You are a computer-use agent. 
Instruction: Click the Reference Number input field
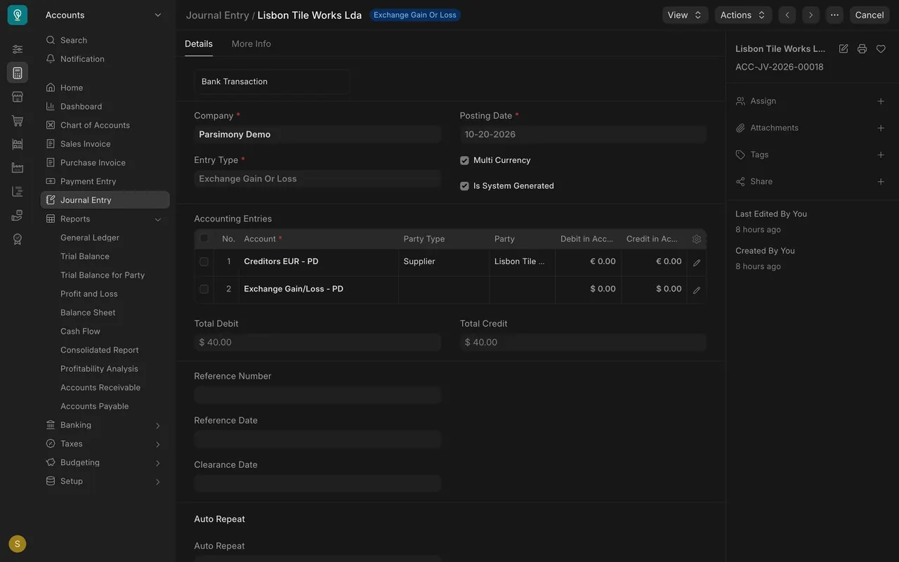tap(317, 395)
